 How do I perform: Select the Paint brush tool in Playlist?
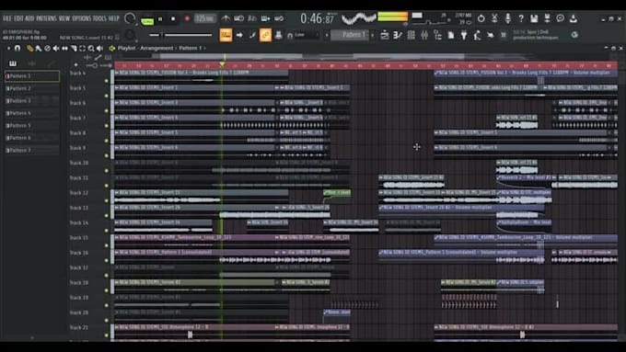point(39,48)
